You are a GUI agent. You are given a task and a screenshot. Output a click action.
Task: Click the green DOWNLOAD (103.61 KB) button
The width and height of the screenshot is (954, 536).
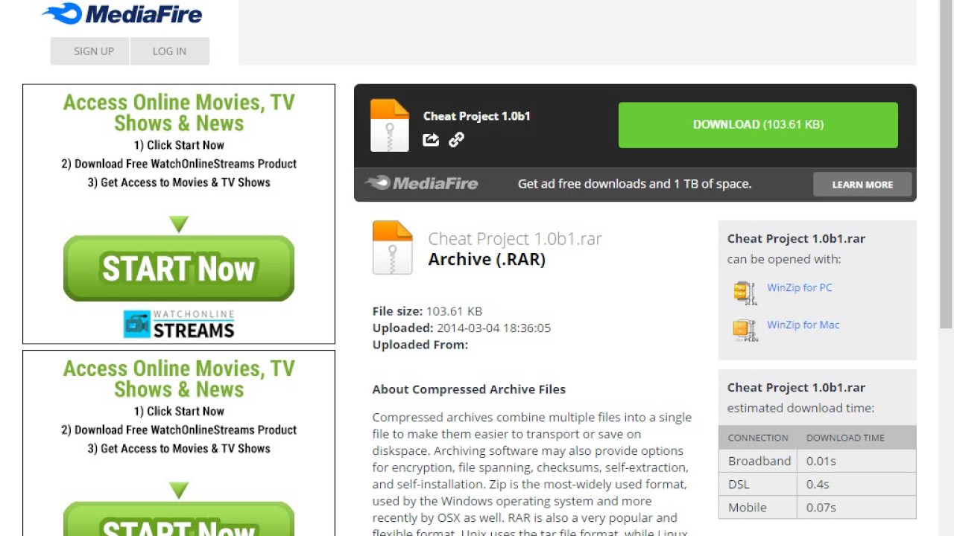click(758, 124)
